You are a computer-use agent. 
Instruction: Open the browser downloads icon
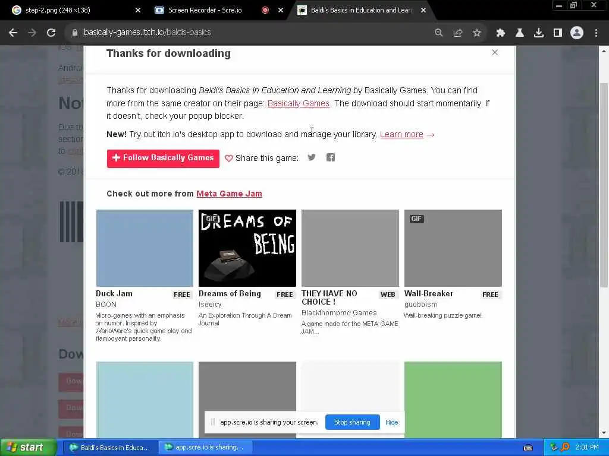tap(538, 33)
